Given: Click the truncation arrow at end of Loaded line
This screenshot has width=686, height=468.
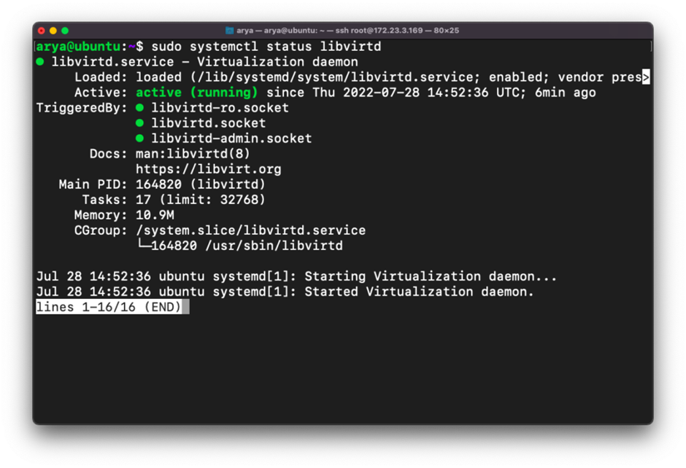Looking at the screenshot, I should pyautogui.click(x=646, y=77).
